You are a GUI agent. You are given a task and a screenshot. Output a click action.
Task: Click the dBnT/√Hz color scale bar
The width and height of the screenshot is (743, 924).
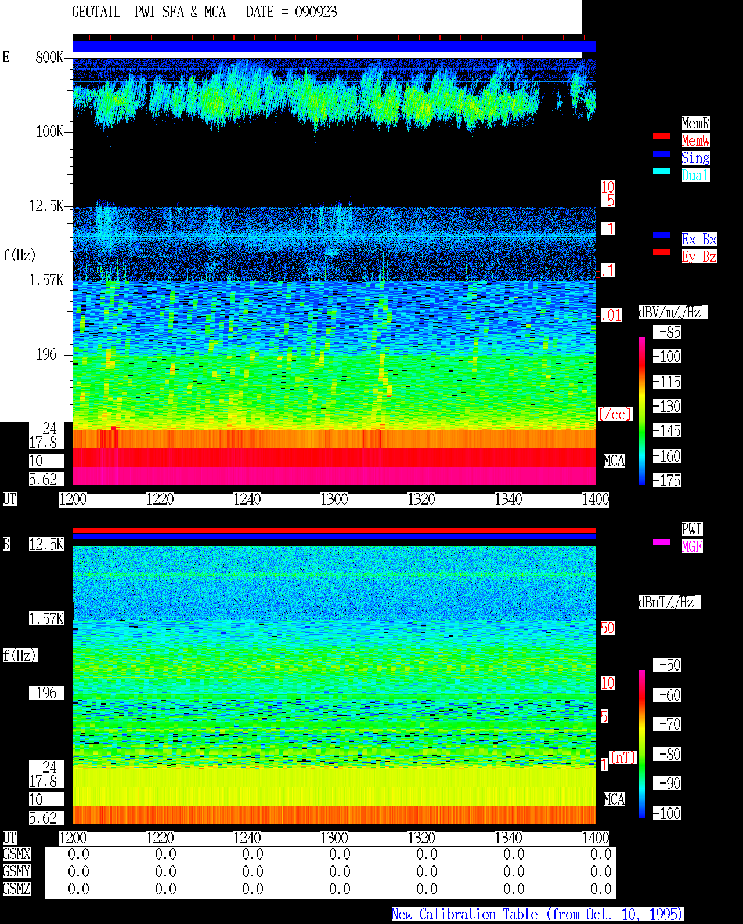pyautogui.click(x=642, y=744)
